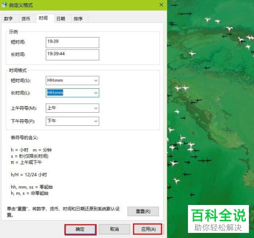Viewport: 254px width, 238px height.
Task: Click the 长时间(L): label
Action: [x=21, y=93]
